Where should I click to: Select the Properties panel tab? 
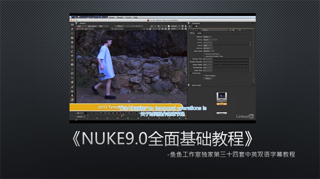coord(196,23)
